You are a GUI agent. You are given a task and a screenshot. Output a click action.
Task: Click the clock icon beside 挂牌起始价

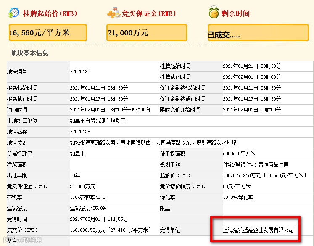14,13
